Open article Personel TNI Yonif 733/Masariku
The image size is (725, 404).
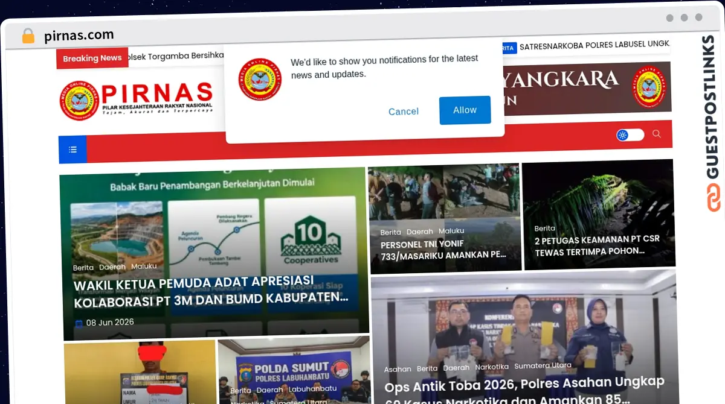443,250
